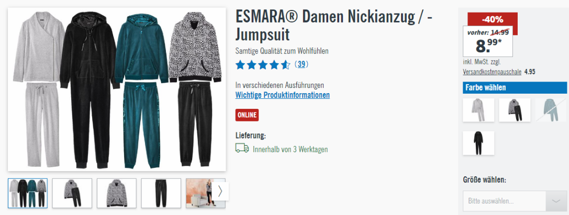Open Versandkostenpauschale shipping info link
This screenshot has height=215, width=569.
492,72
